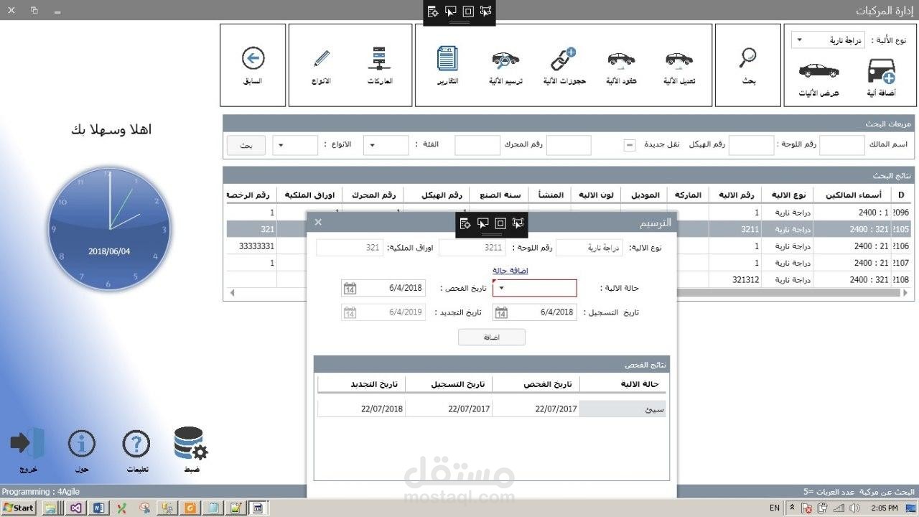Open calendar picker for تاريخ التسجيل
919x517 pixels.
[501, 312]
